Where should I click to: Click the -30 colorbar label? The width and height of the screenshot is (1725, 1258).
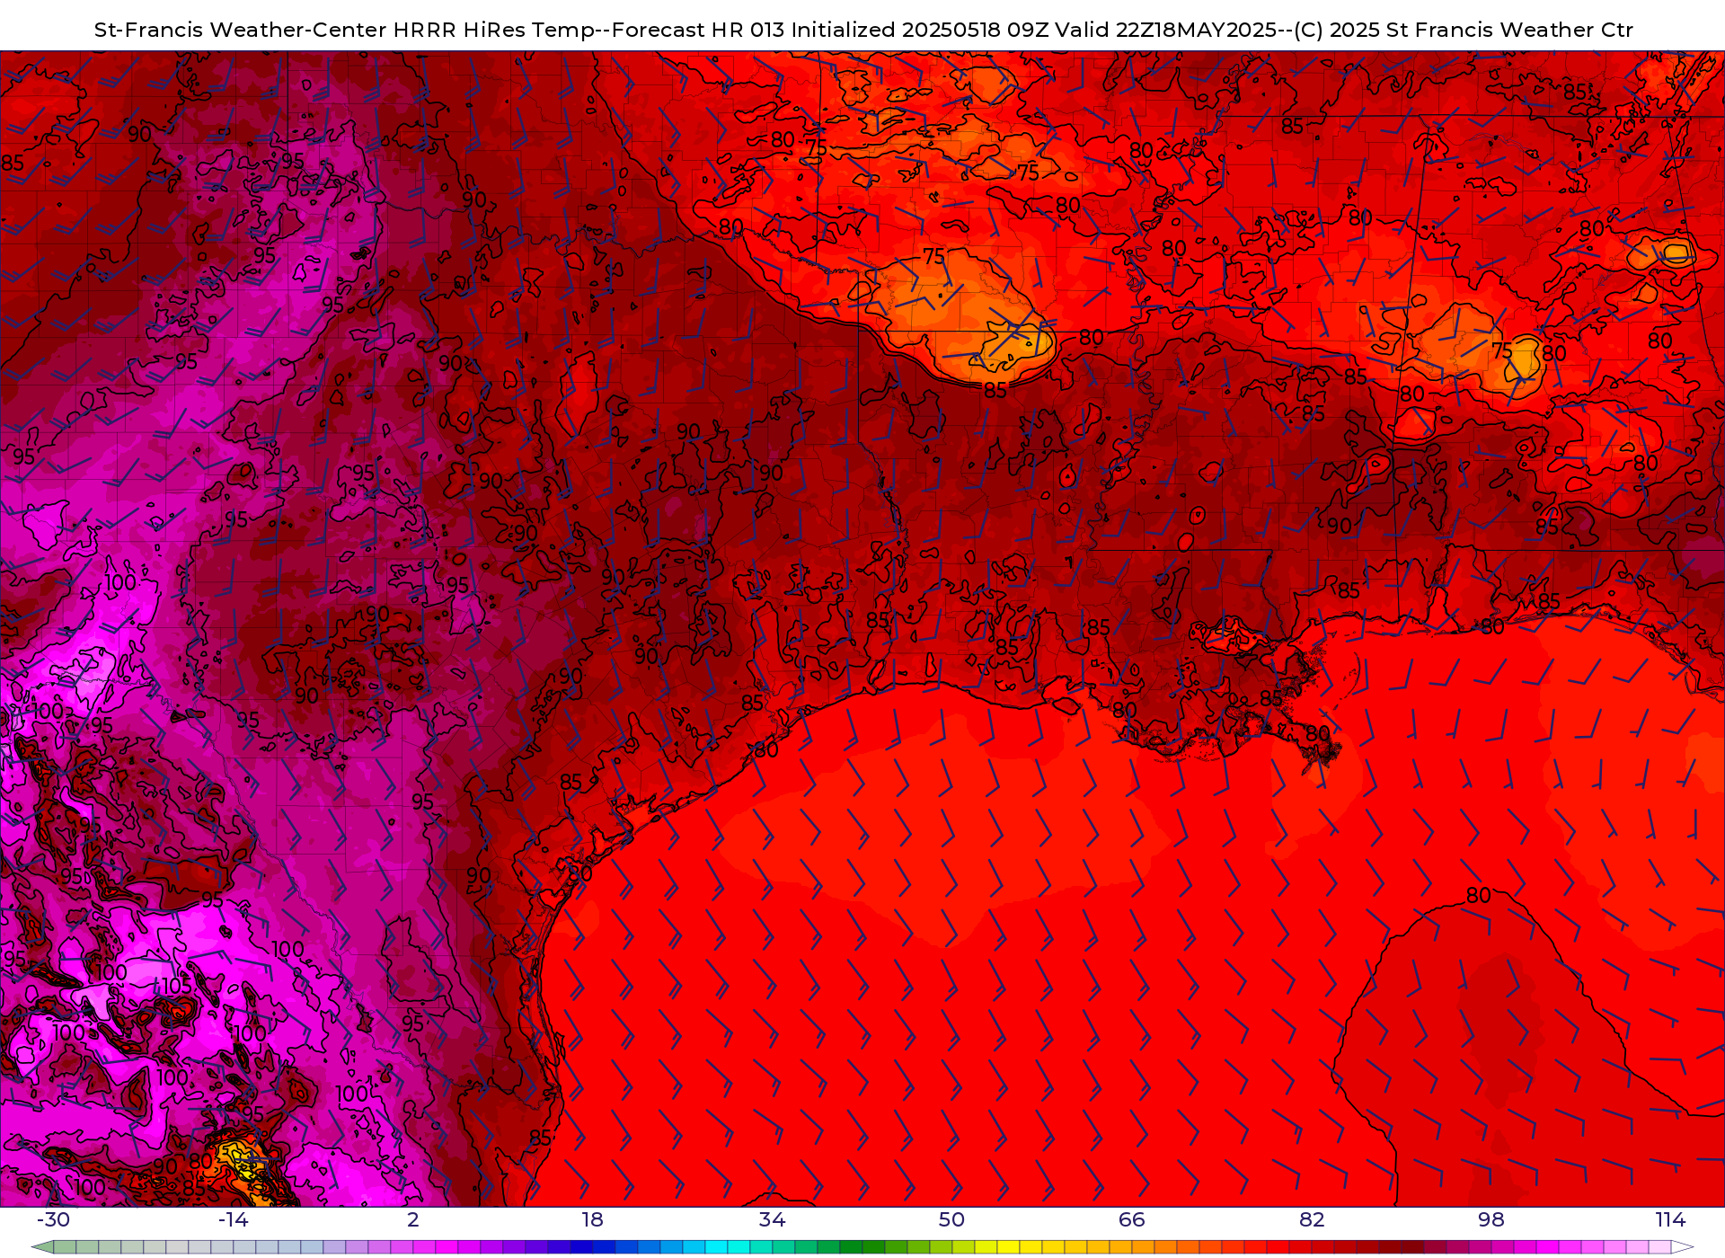(x=54, y=1219)
